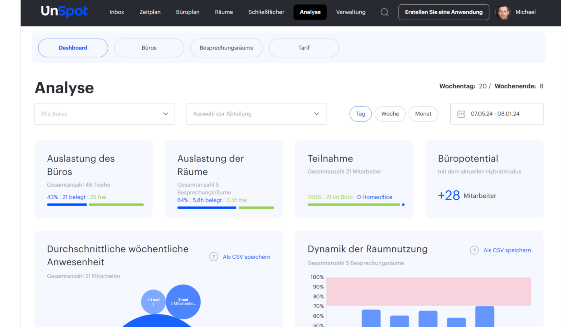Click the 'Wochenende:' label
This screenshot has width=582, height=327.
point(515,86)
